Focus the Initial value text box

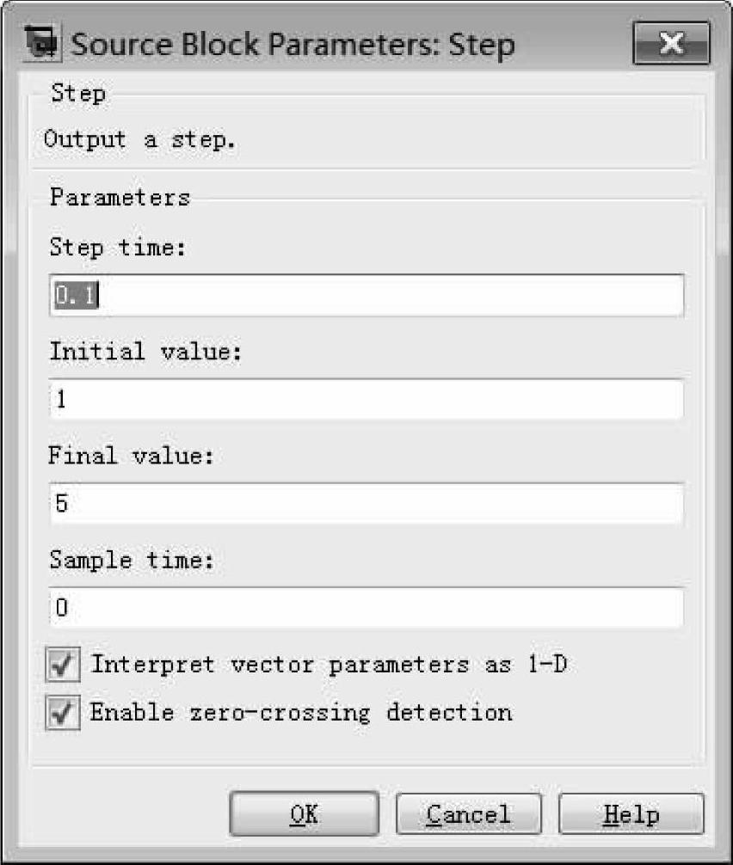click(x=366, y=400)
